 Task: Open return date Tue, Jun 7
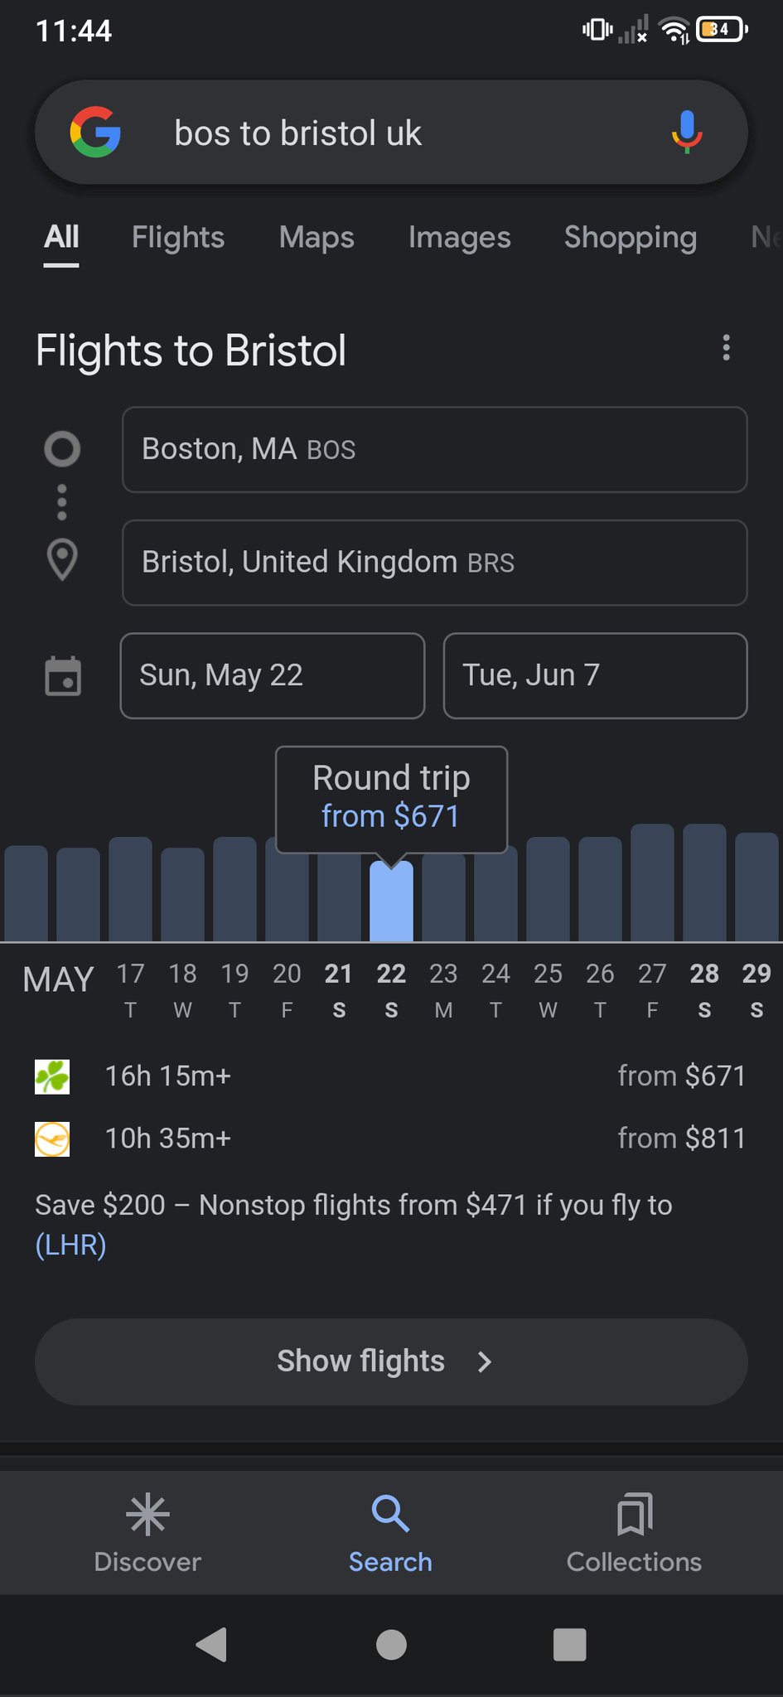click(595, 675)
